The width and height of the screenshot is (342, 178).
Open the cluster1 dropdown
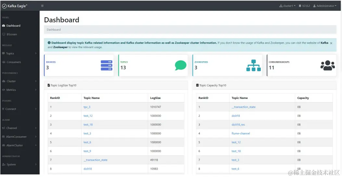coord(287,6)
